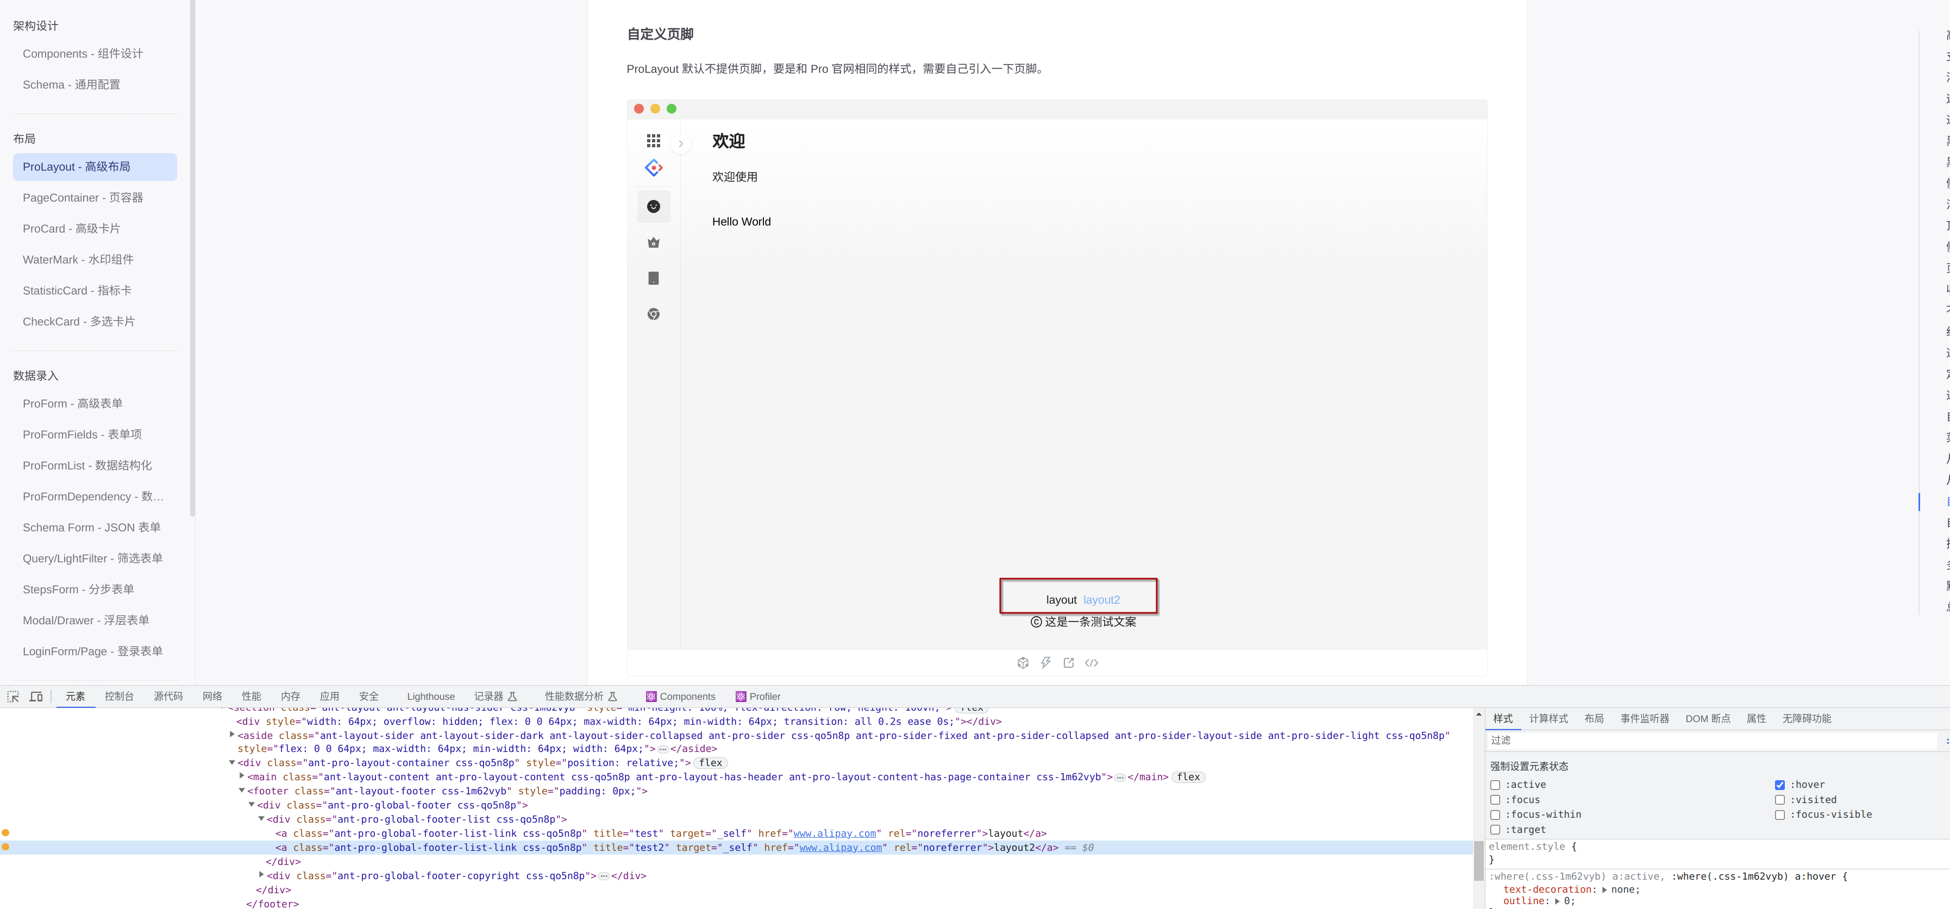This screenshot has height=909, width=1950.
Task: Open the demo in CodeSandbox
Action: tap(1023, 662)
